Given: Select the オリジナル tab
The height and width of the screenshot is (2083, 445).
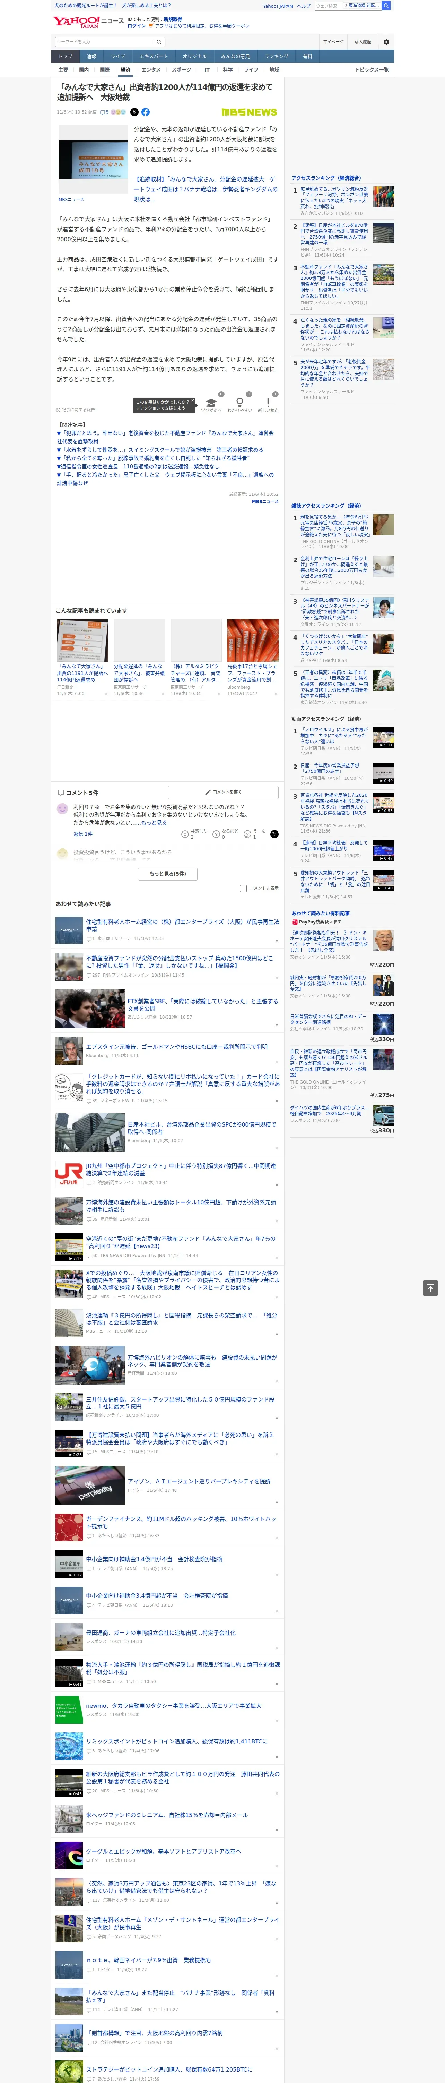Looking at the screenshot, I should click(195, 57).
